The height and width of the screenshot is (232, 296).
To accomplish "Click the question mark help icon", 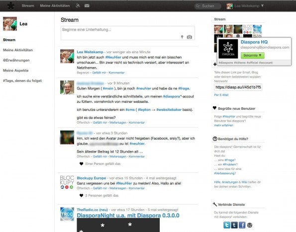I will (215, 139).
